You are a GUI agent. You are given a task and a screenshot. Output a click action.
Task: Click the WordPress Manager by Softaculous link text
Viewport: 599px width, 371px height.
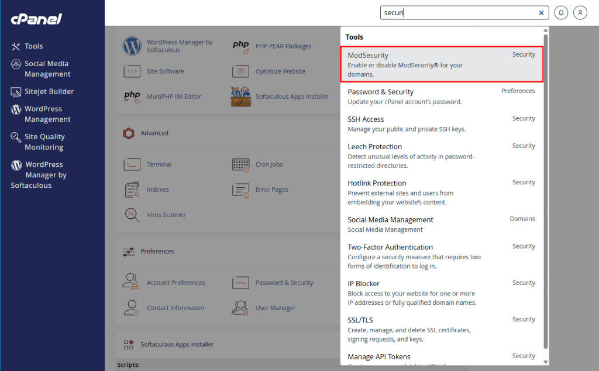click(180, 46)
